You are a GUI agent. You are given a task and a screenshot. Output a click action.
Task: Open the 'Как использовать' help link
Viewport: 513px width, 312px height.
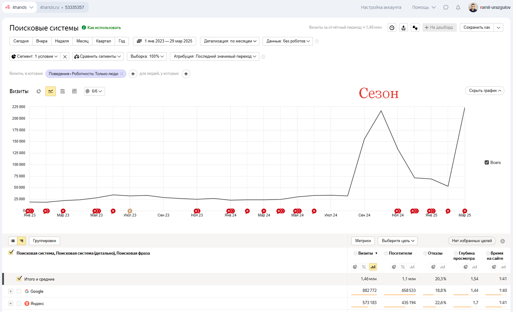(x=104, y=28)
